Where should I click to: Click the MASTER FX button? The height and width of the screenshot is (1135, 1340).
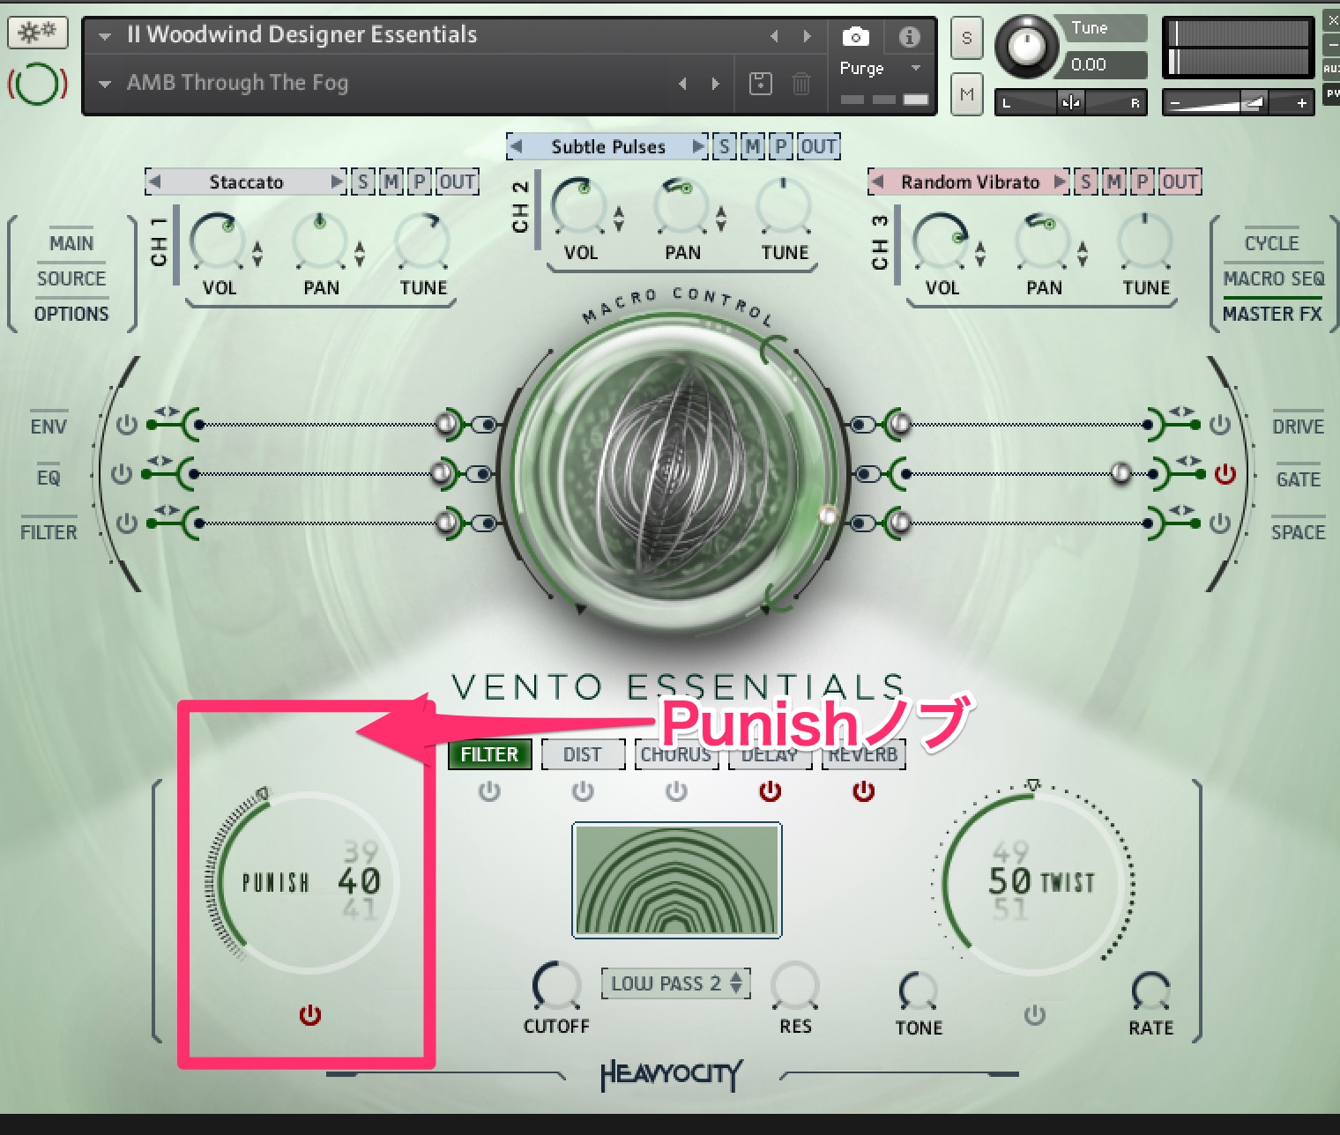coord(1272,314)
